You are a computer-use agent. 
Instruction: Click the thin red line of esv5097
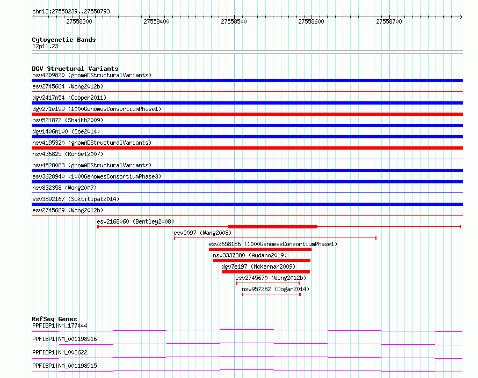pyautogui.click(x=276, y=238)
